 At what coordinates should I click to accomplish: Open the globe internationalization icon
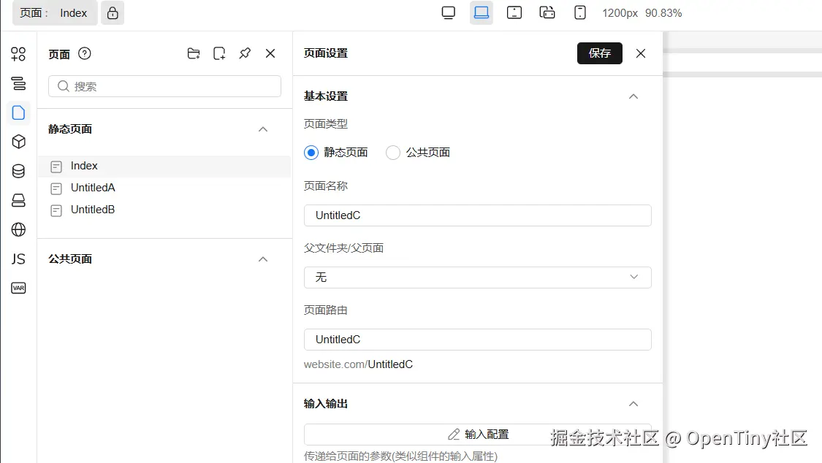pyautogui.click(x=18, y=229)
